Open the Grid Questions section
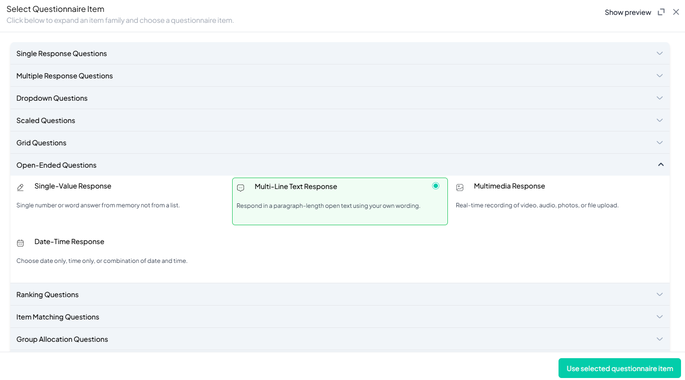The image size is (685, 380). coord(41,143)
